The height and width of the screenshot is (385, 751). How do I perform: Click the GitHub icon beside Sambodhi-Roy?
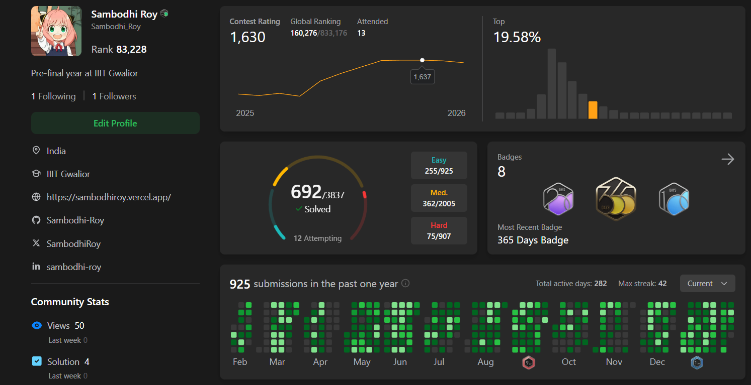point(36,220)
